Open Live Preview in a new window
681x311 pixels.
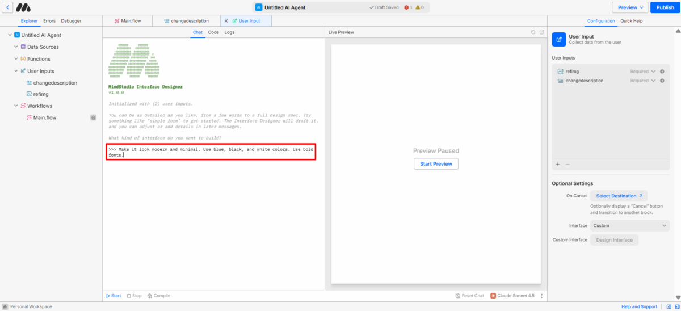click(542, 32)
